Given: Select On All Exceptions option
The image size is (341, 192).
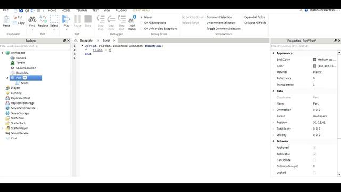Looking at the screenshot, I should point(153,23).
